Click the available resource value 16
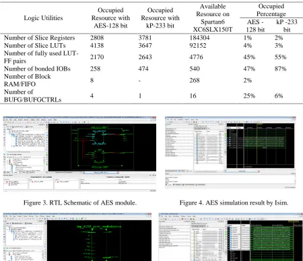Screen dimensions: 303x261 click(193, 96)
